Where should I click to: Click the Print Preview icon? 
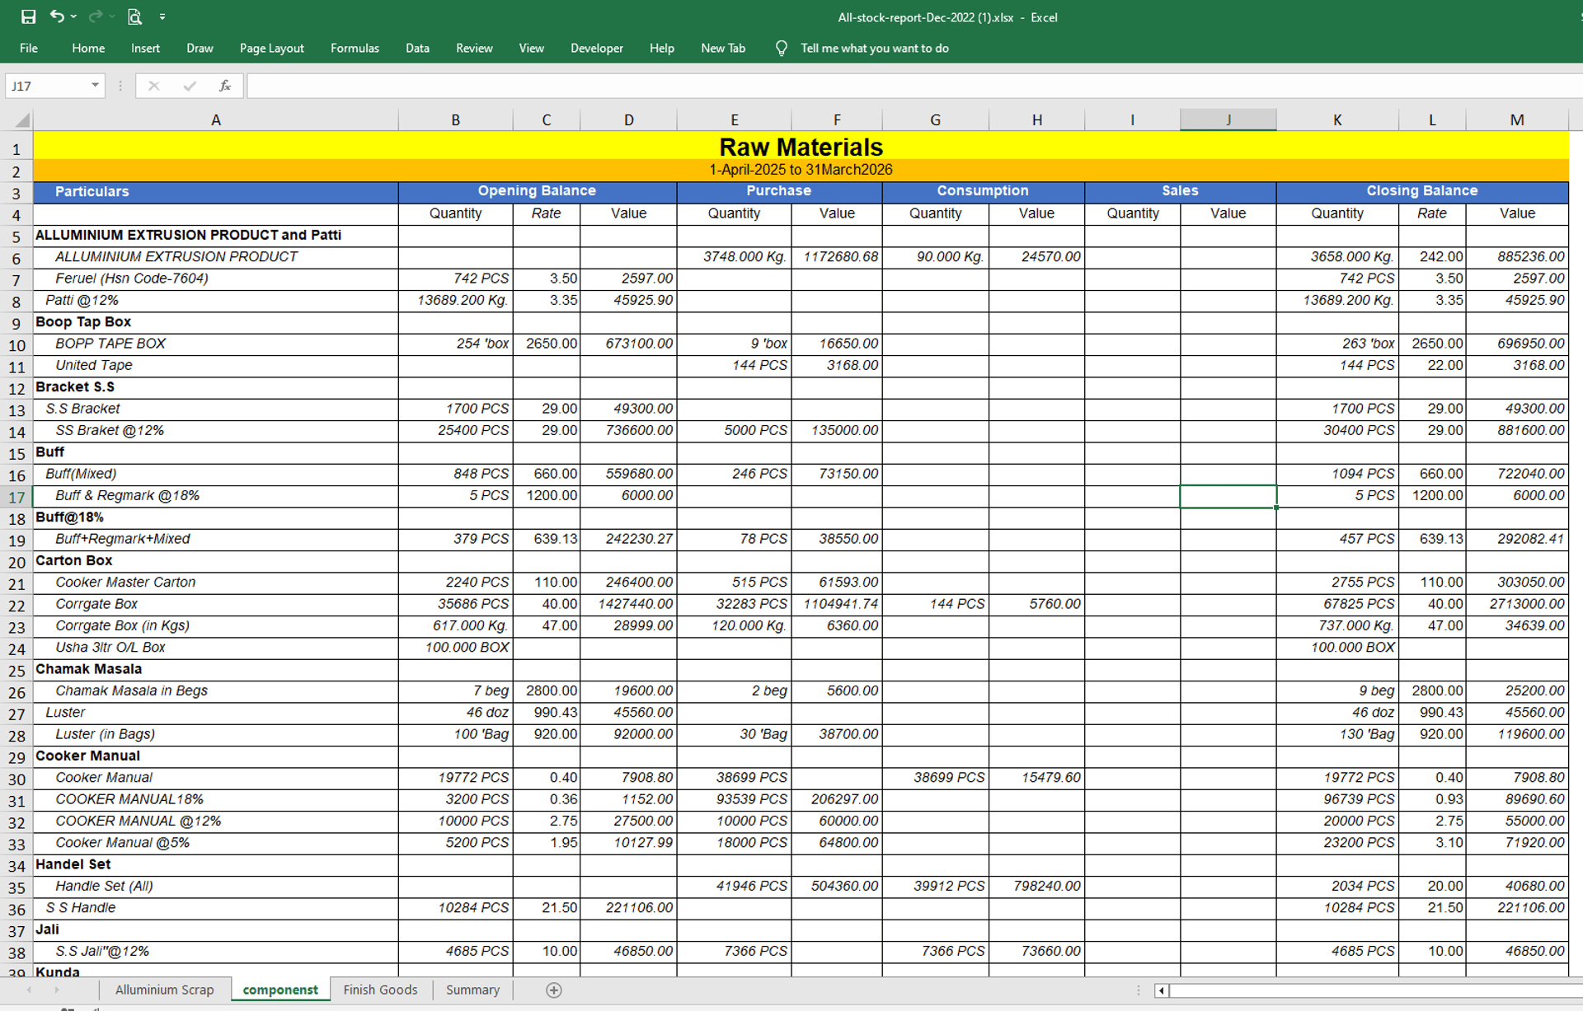tap(134, 16)
